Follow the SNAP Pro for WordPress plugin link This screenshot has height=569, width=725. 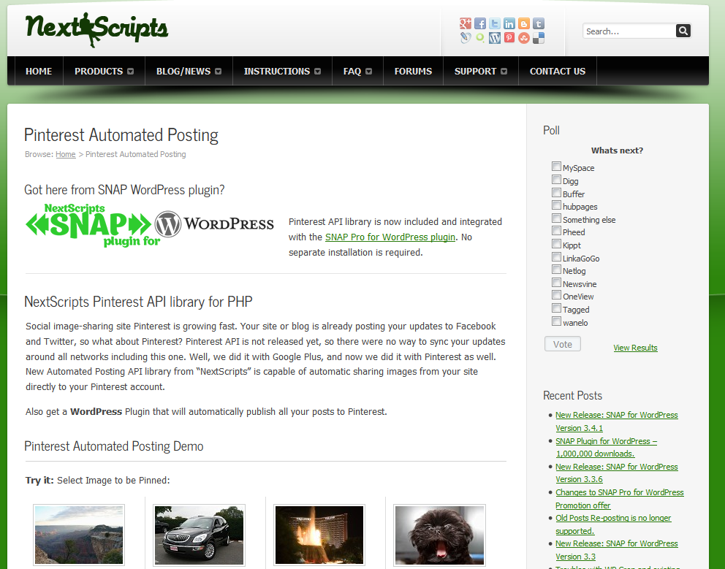pyautogui.click(x=390, y=237)
